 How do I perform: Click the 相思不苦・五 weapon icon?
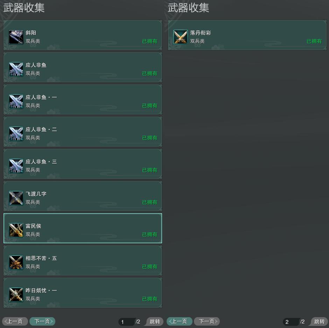pyautogui.click(x=16, y=263)
